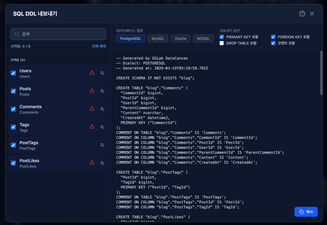The height and width of the screenshot is (225, 327).
Task: Disable FOREIGN KEY 포함 checkbox
Action: [273, 37]
